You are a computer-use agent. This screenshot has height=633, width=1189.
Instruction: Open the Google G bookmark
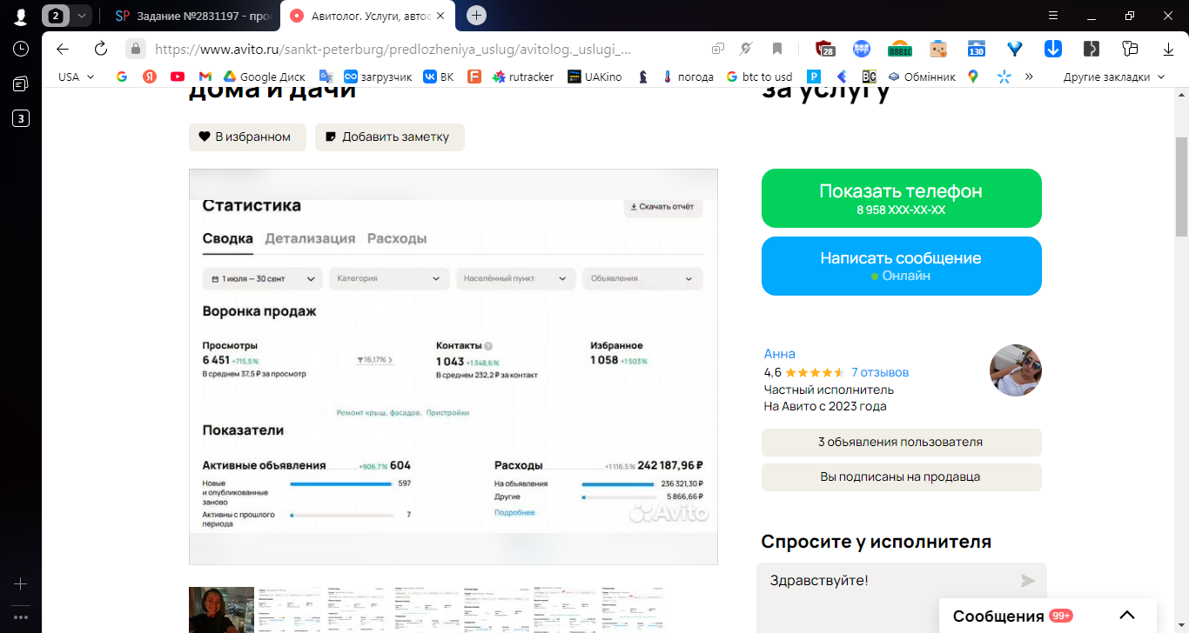tap(122, 77)
